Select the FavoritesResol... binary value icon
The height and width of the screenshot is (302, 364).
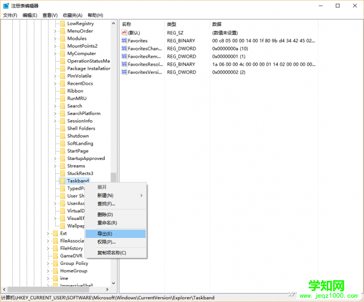click(124, 64)
